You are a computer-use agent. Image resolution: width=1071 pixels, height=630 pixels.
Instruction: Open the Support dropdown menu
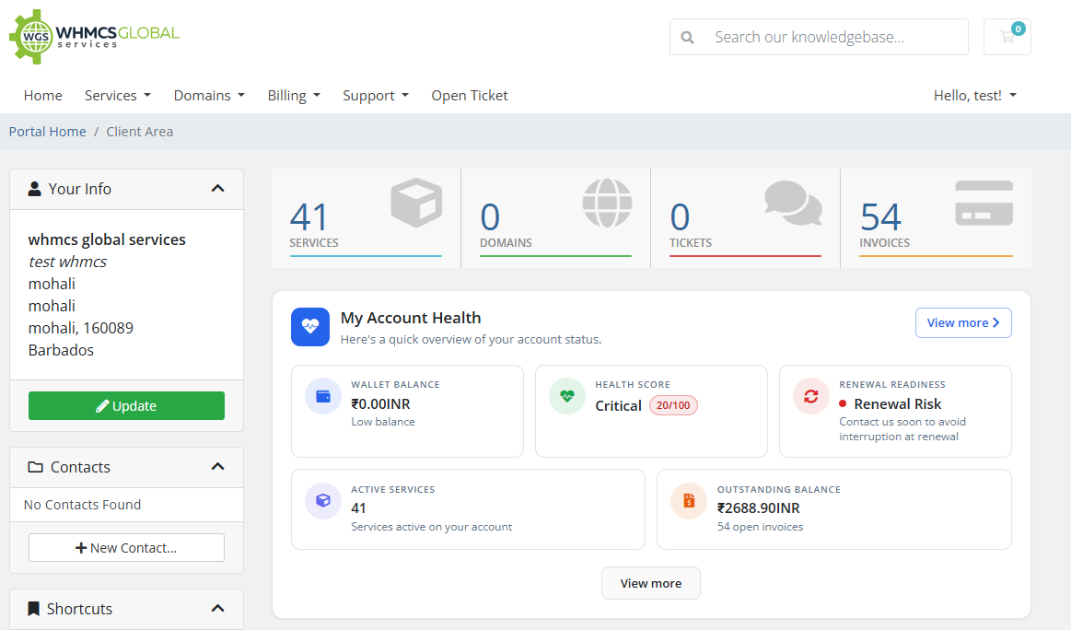(x=376, y=96)
